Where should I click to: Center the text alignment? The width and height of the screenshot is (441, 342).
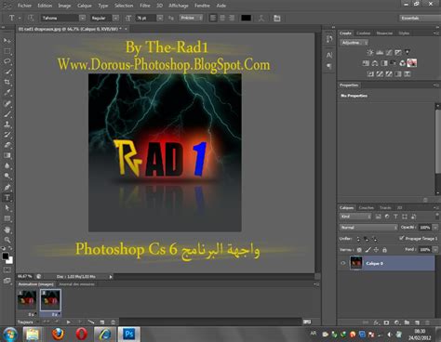[222, 18]
